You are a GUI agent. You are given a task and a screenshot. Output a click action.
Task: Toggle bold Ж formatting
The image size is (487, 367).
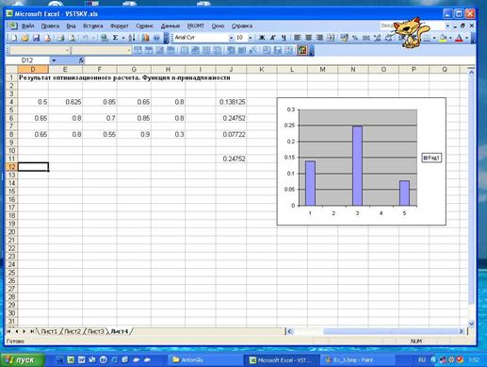coord(262,38)
